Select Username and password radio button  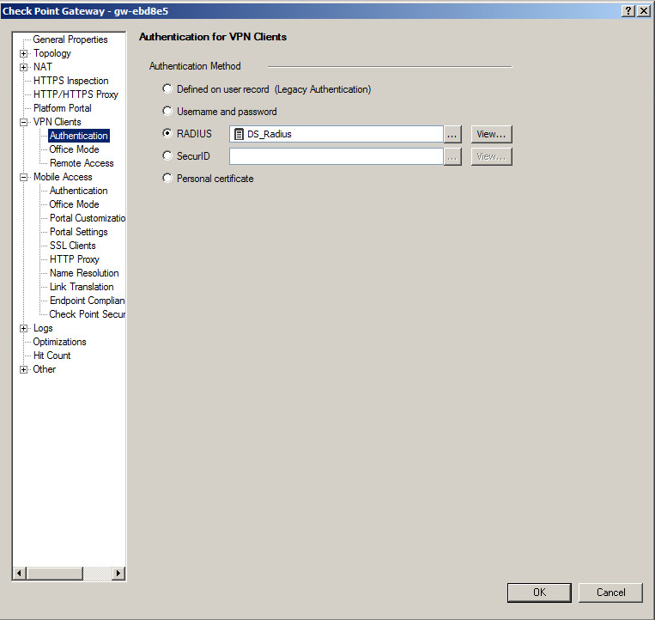(167, 111)
